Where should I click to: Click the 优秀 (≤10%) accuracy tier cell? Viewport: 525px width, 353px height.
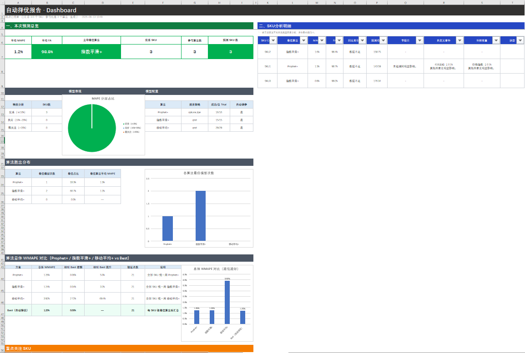click(18, 112)
